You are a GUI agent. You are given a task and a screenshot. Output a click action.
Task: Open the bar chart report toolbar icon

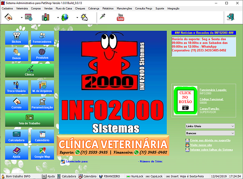coord(45,17)
